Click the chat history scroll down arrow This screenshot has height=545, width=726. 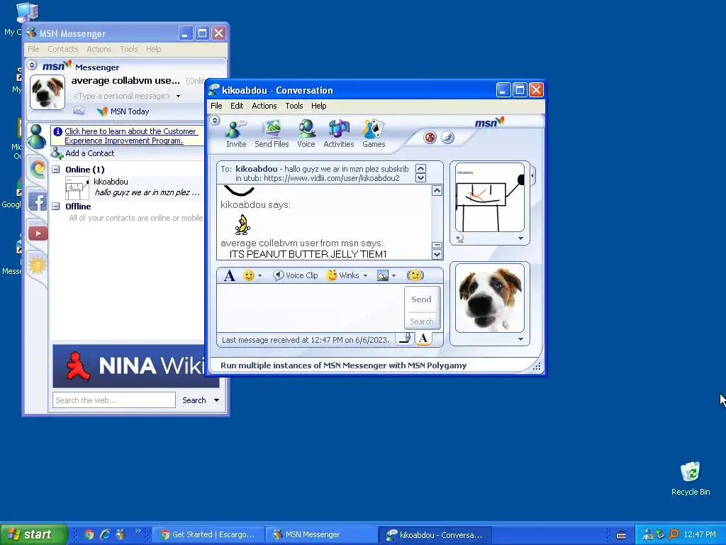pyautogui.click(x=437, y=255)
